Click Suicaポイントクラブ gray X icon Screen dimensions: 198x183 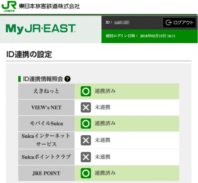86,157
